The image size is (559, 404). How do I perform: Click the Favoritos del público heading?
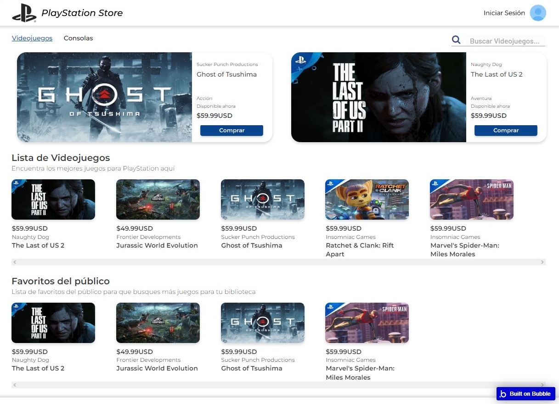[x=61, y=281]
